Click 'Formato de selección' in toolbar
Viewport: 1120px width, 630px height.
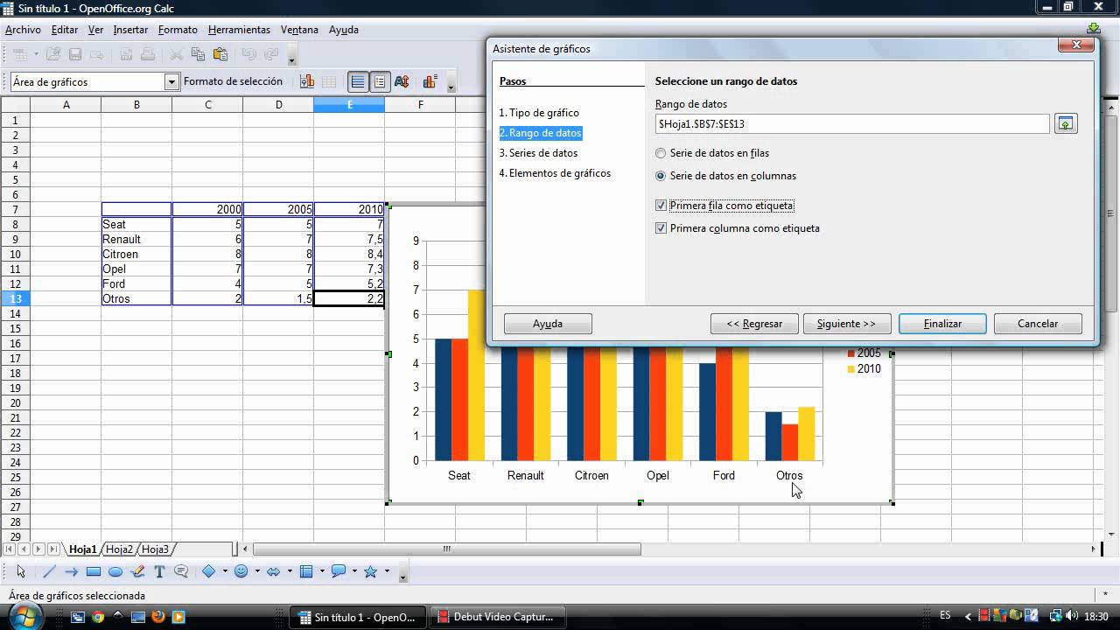pyautogui.click(x=233, y=81)
